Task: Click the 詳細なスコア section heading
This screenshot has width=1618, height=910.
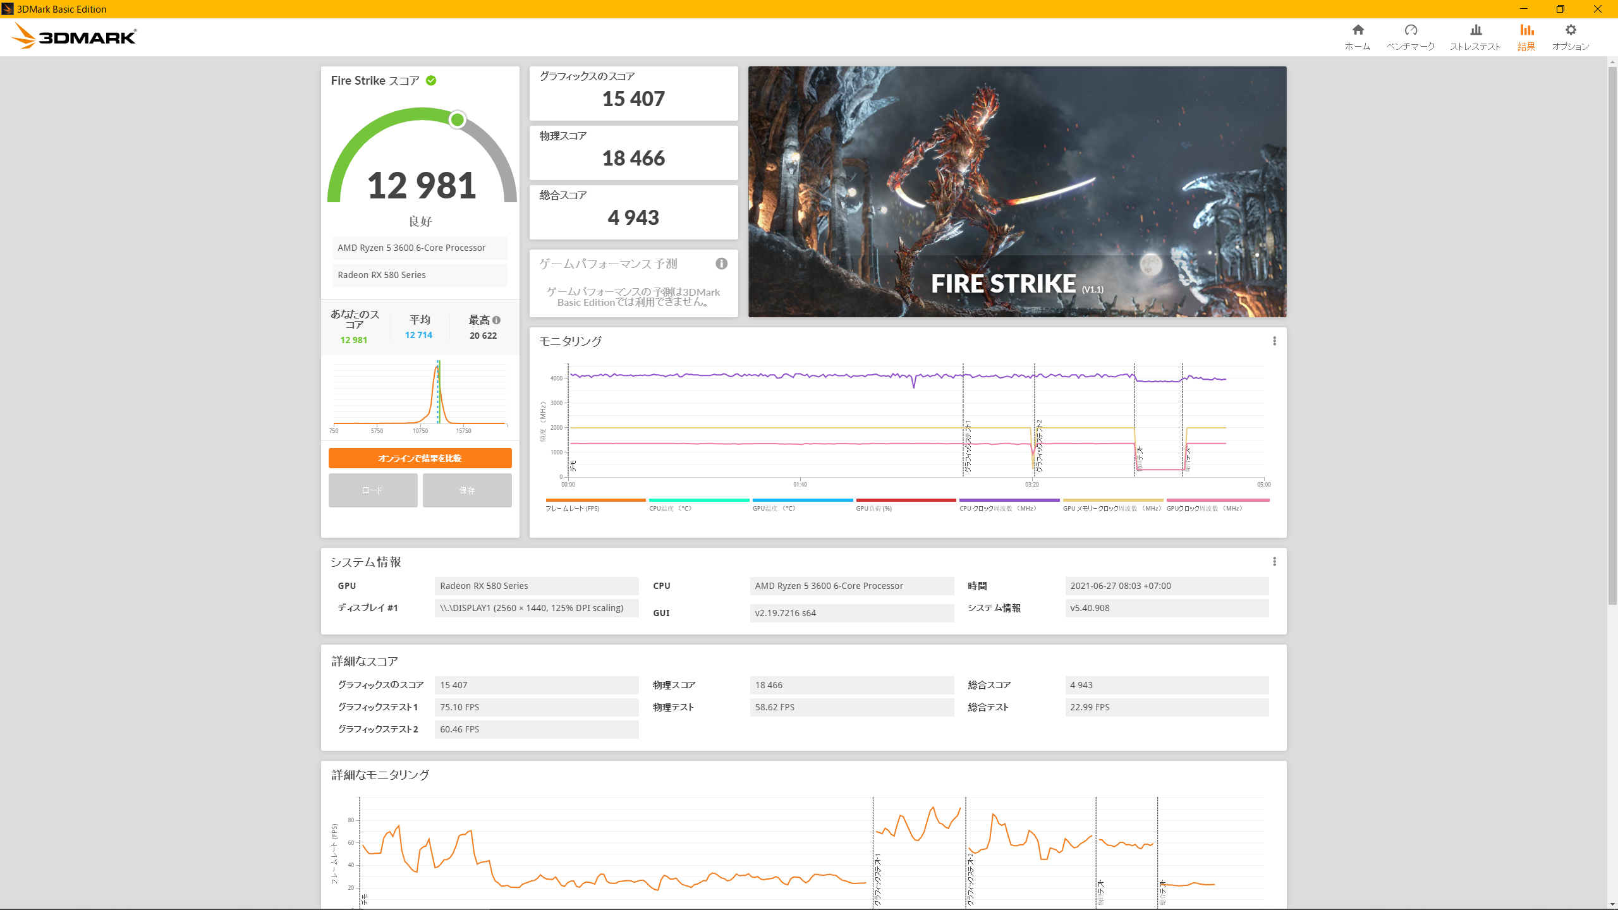Action: [365, 661]
